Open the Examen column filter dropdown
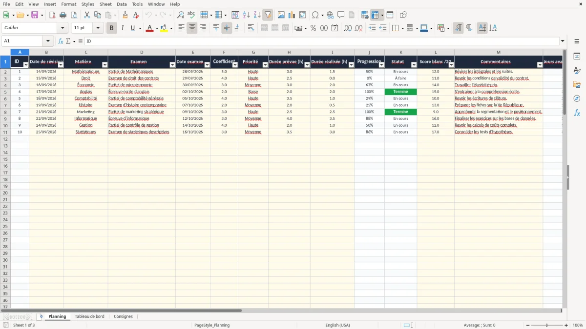This screenshot has width=586, height=329. [172, 65]
